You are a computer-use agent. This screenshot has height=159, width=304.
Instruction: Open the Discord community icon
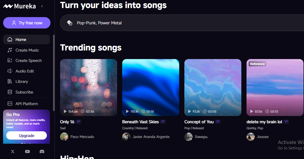[42, 151]
